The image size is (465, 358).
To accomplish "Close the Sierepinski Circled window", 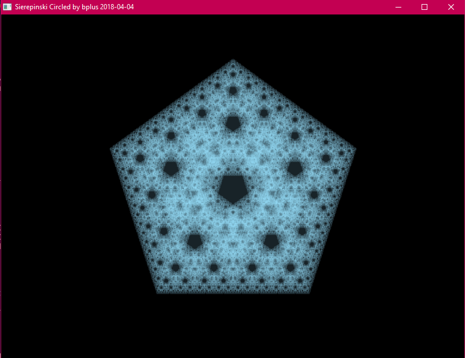I will point(451,7).
